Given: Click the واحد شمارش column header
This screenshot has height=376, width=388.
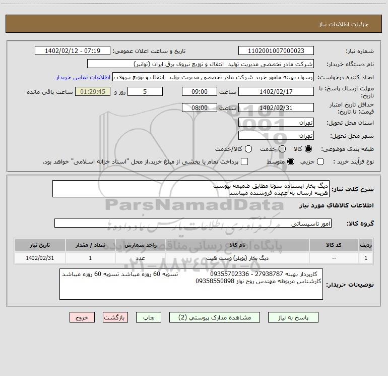Looking at the screenshot, I should tap(140, 245).
